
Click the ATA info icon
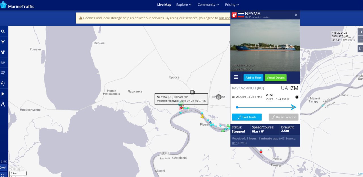click(297, 97)
